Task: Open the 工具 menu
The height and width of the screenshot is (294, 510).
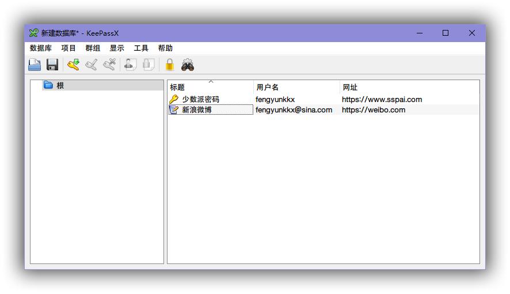Action: coord(141,48)
